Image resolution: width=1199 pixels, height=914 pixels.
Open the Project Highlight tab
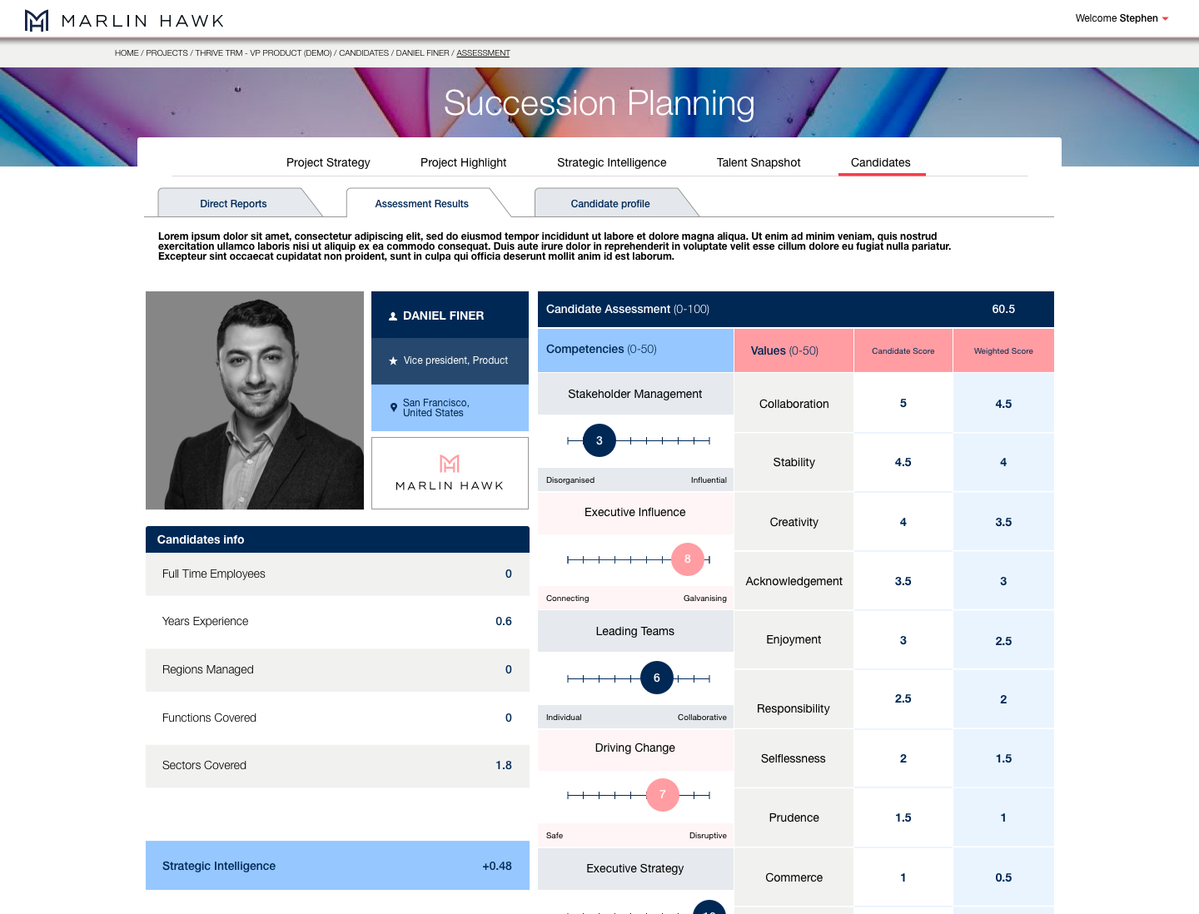tap(463, 162)
